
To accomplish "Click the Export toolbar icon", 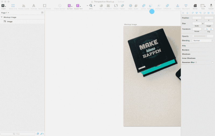I will pyautogui.click(x=211, y=6).
